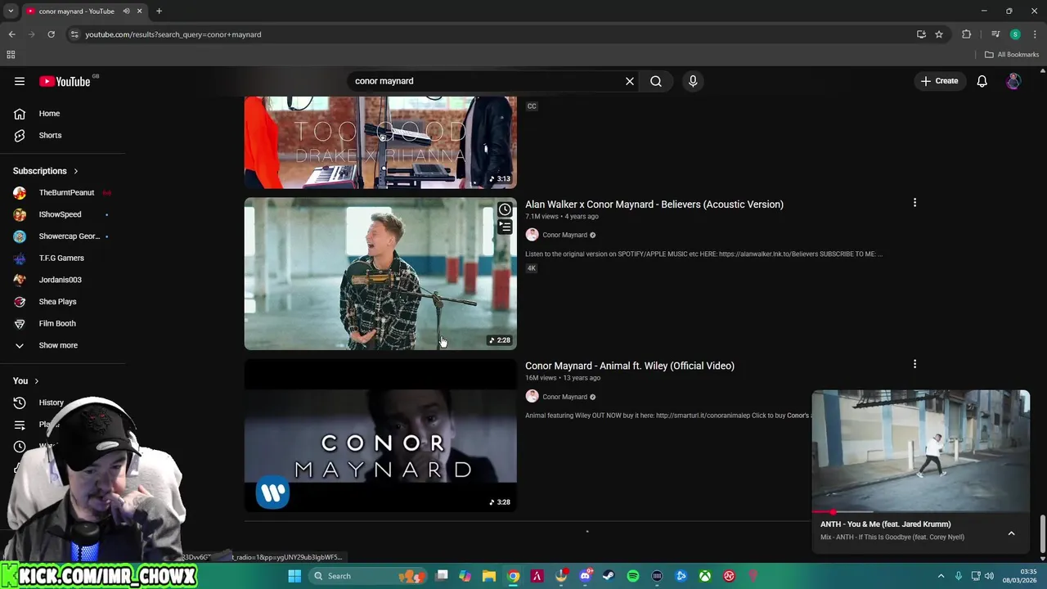This screenshot has width=1047, height=589.
Task: Open the tab search dropdown
Action: 11,11
